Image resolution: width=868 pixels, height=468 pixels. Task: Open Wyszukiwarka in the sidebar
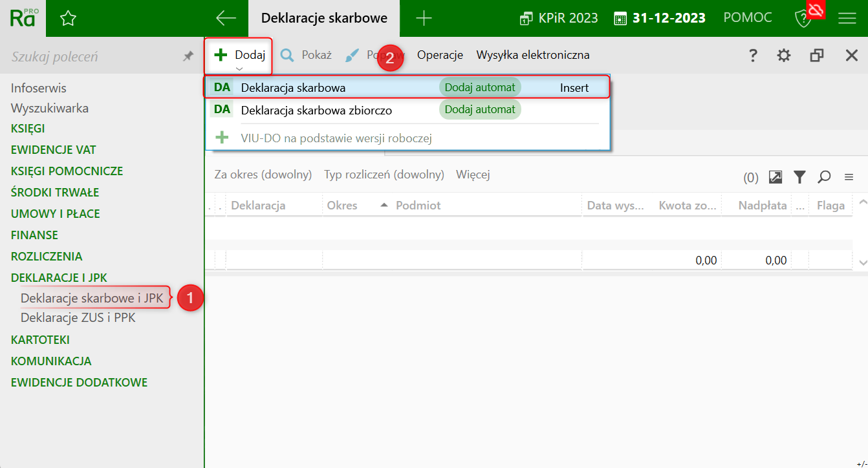[50, 108]
